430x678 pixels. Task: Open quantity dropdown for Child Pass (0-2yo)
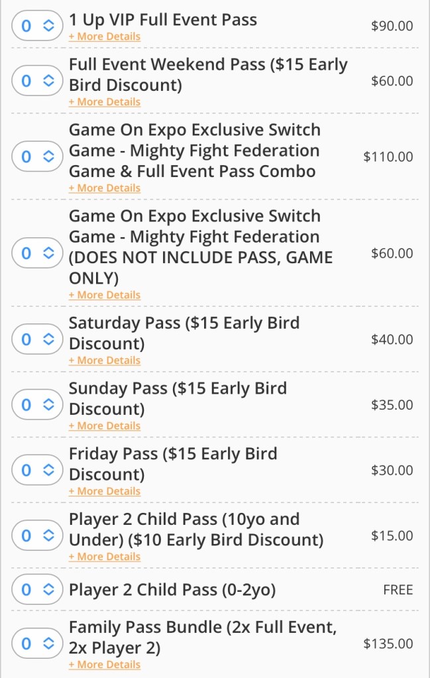(36, 590)
